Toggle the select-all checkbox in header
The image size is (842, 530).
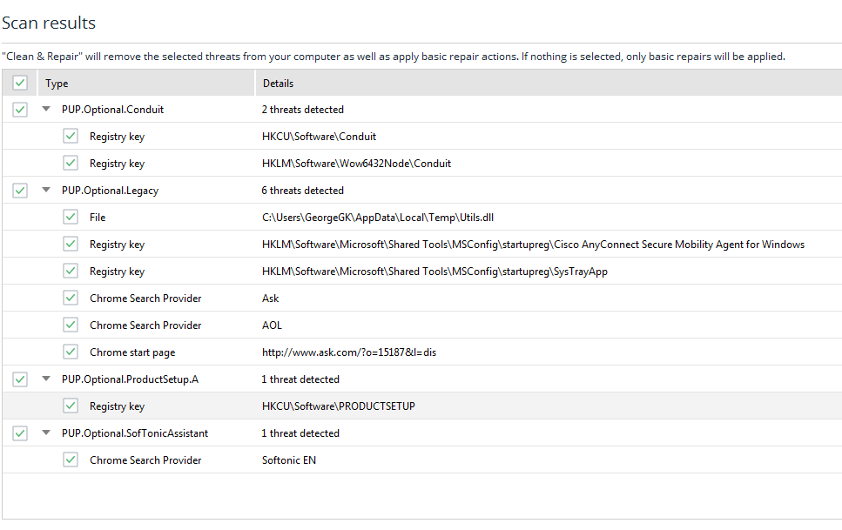(20, 84)
